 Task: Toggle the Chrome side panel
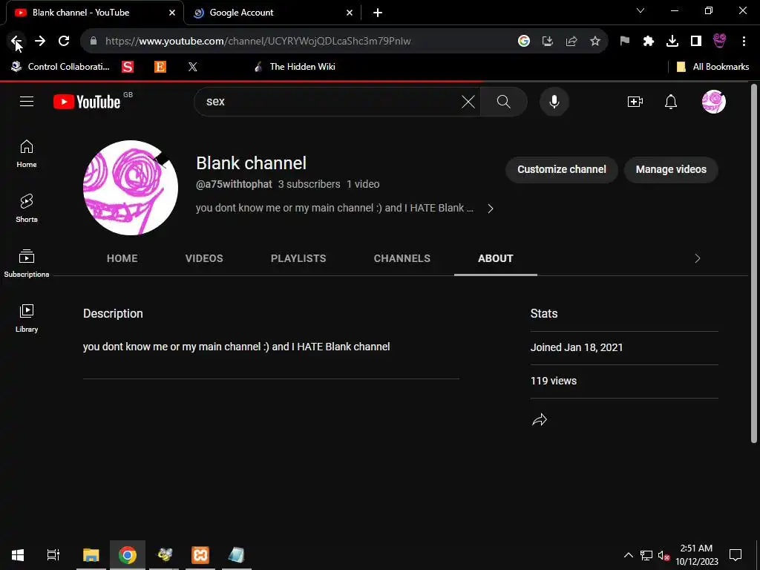696,42
